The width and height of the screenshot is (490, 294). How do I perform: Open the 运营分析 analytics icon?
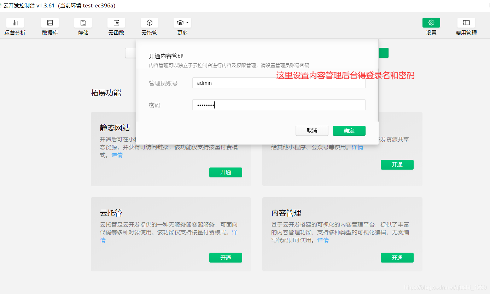[x=15, y=23]
